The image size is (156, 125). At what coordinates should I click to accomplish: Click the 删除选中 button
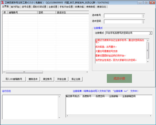[x=33, y=79]
